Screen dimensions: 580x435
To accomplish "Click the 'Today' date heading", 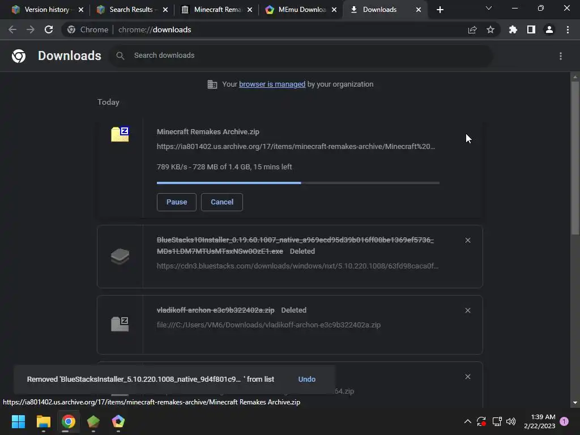I will pos(108,102).
